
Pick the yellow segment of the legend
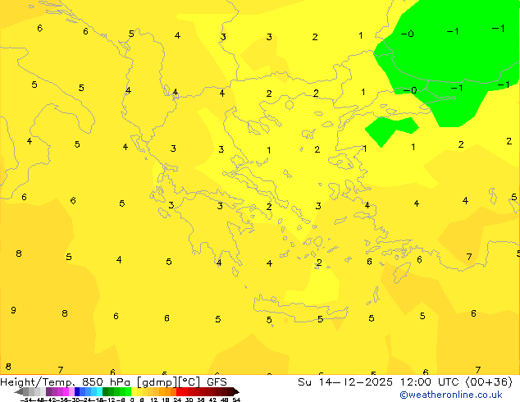pos(141,391)
